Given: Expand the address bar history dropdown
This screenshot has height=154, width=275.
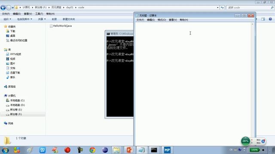Looking at the screenshot, I should click(x=218, y=8).
